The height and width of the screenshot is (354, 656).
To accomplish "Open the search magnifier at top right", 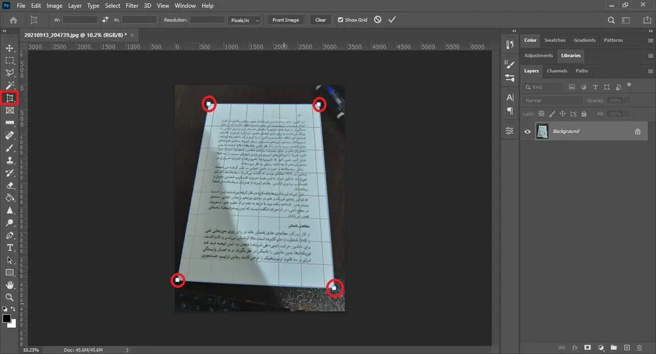I will pos(611,20).
